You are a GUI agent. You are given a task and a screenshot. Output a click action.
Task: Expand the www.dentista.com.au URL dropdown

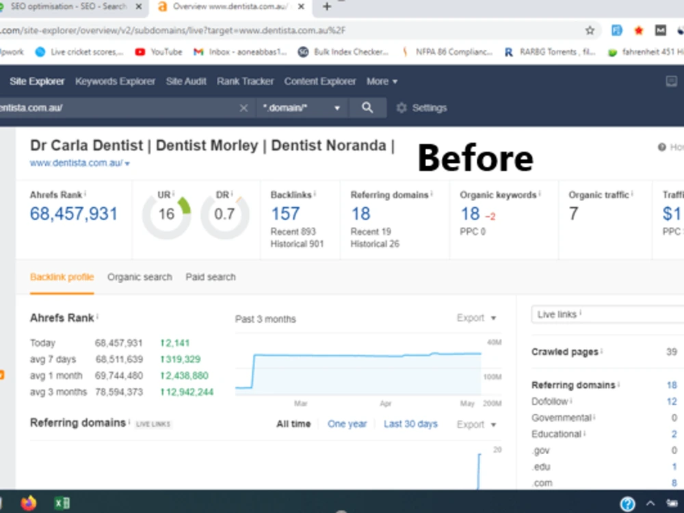click(x=127, y=163)
